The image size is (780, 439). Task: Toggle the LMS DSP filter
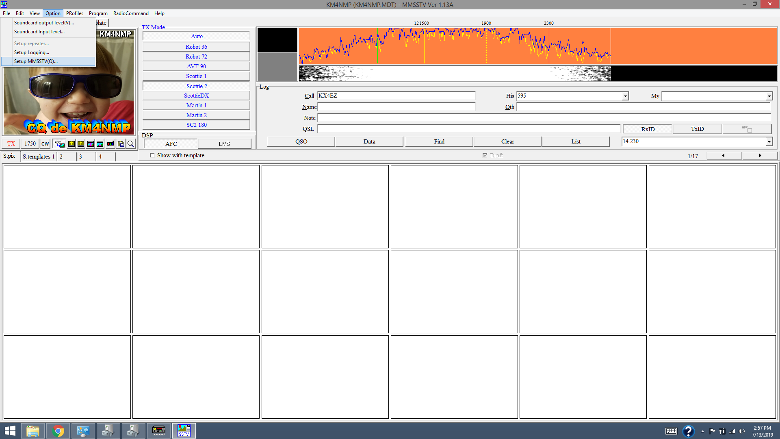pyautogui.click(x=224, y=144)
